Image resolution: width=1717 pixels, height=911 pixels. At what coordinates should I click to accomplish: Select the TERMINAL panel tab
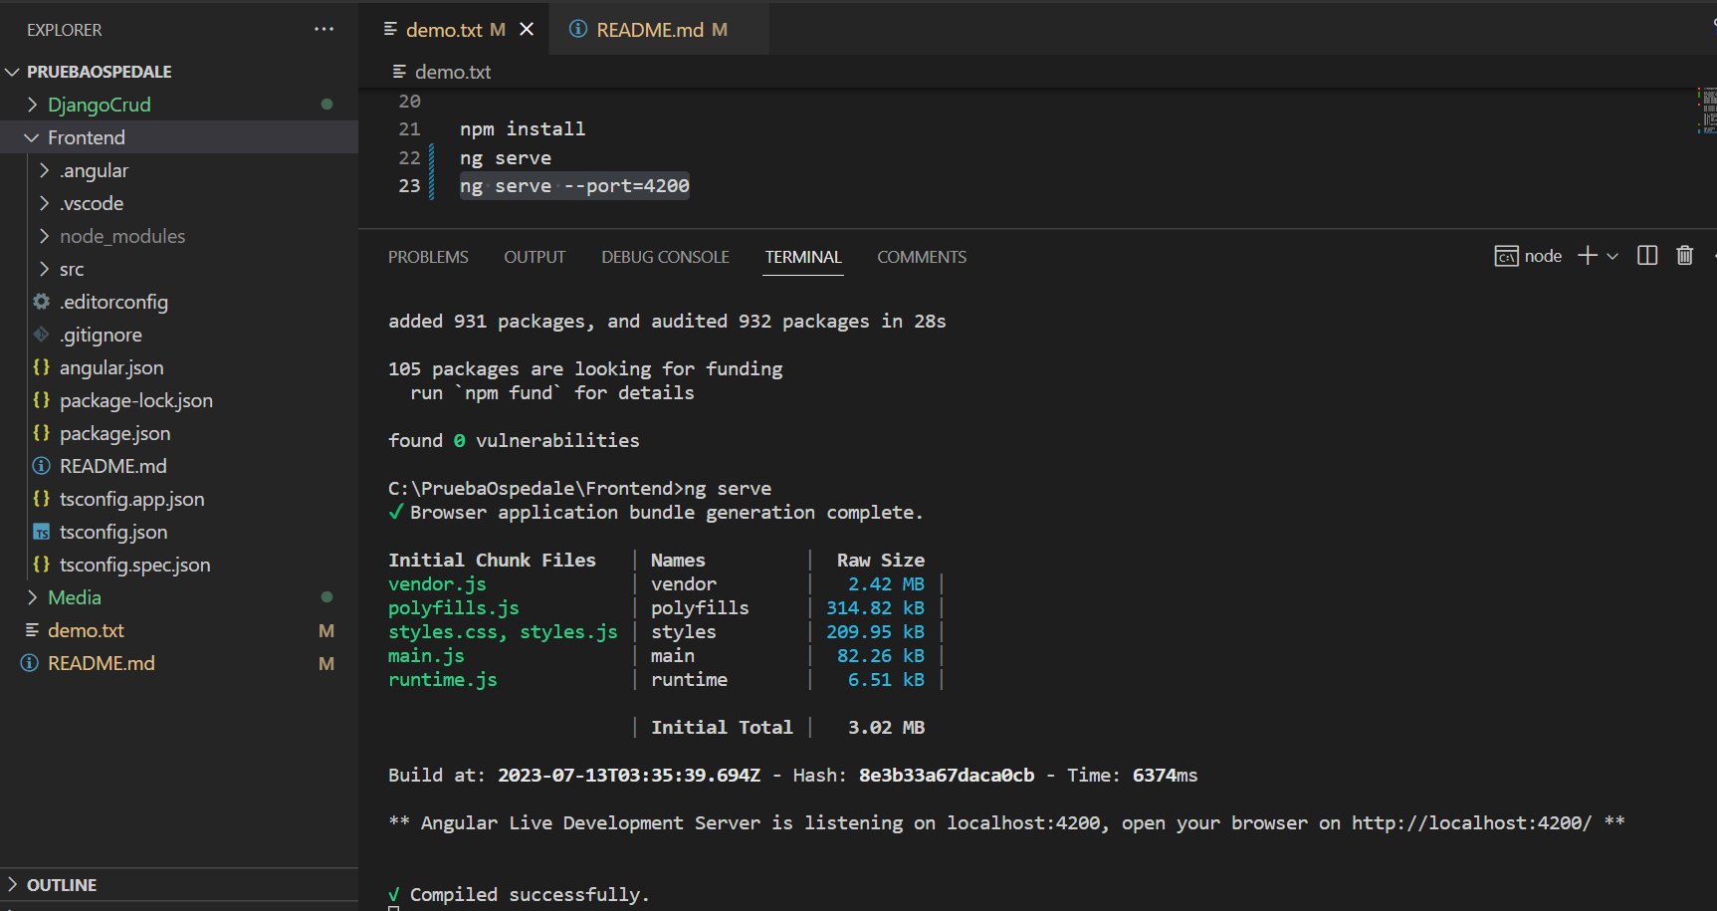(x=803, y=257)
